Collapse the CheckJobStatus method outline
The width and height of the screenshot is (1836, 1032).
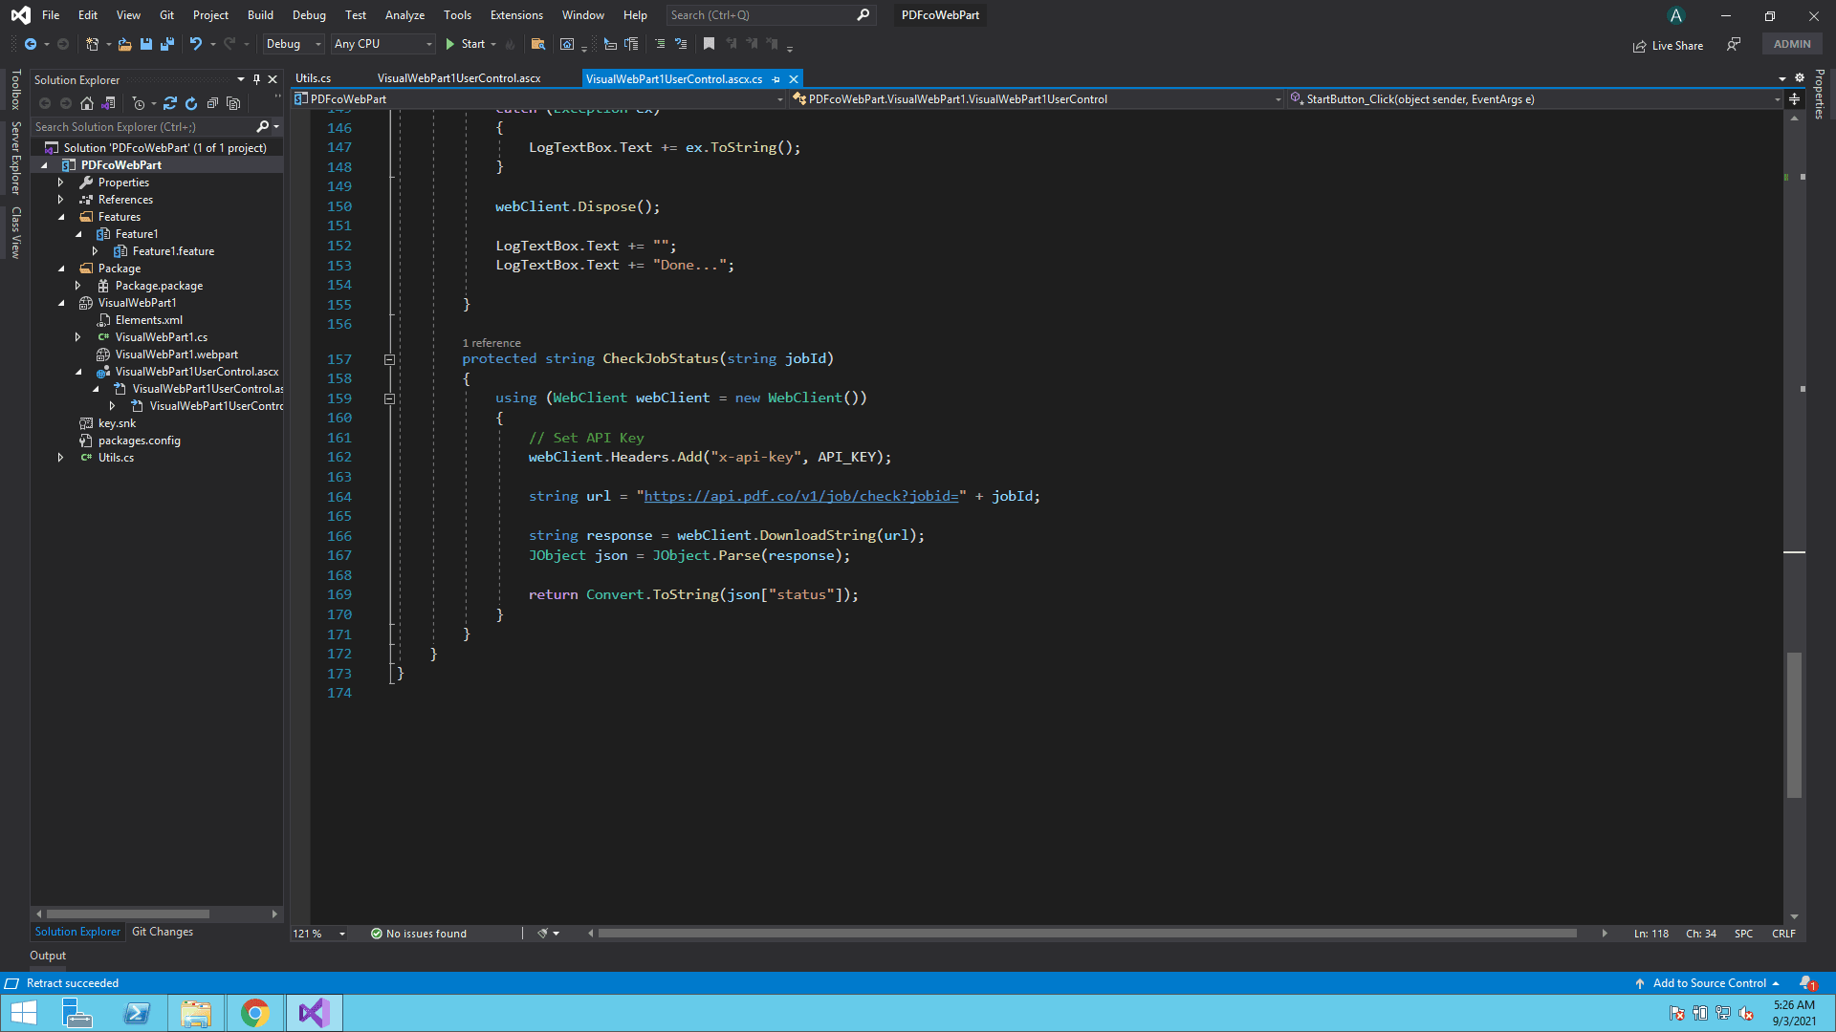(x=389, y=359)
